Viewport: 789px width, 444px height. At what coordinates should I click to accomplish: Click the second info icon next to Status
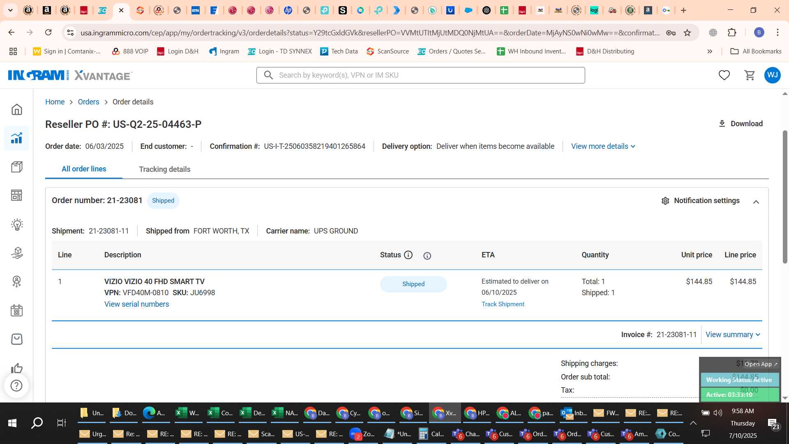pos(427,256)
